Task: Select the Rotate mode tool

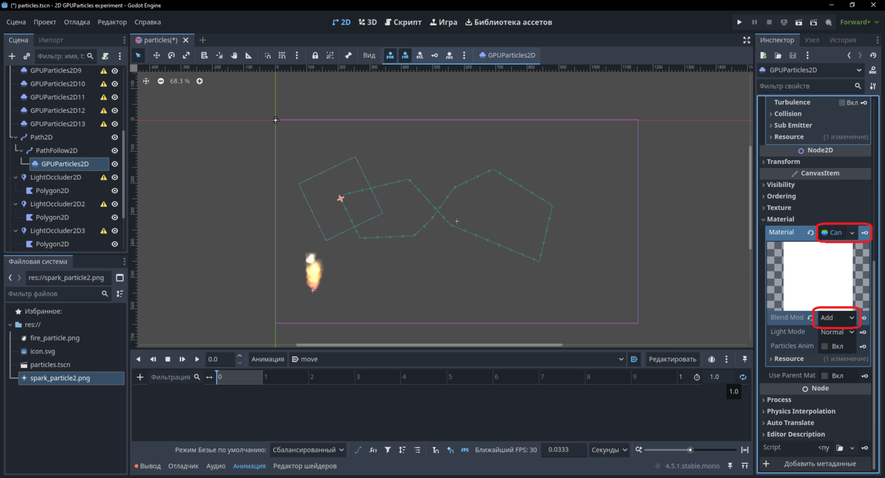Action: coord(171,55)
